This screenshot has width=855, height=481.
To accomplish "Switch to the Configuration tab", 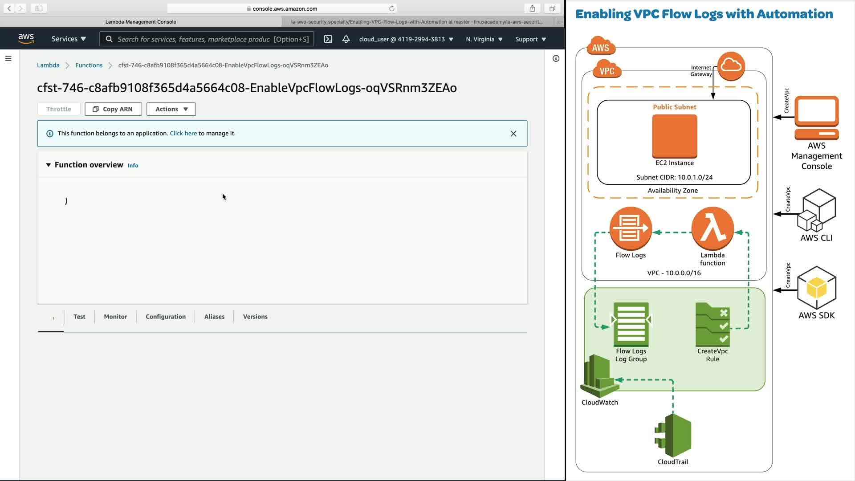I will pos(166,317).
